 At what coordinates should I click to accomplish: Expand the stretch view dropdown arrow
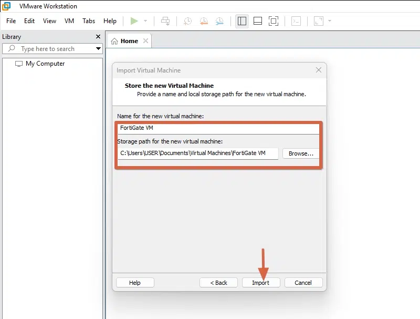point(330,21)
